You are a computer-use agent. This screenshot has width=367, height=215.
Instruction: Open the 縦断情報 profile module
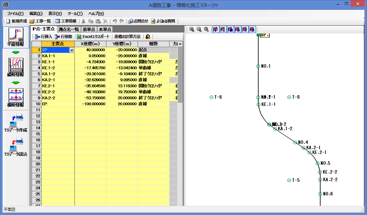[16, 67]
